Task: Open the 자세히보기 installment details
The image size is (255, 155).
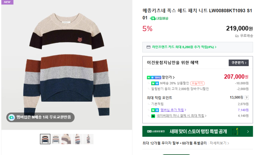Action: click(219, 143)
